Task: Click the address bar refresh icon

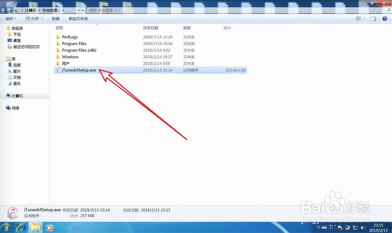Action: [83, 10]
